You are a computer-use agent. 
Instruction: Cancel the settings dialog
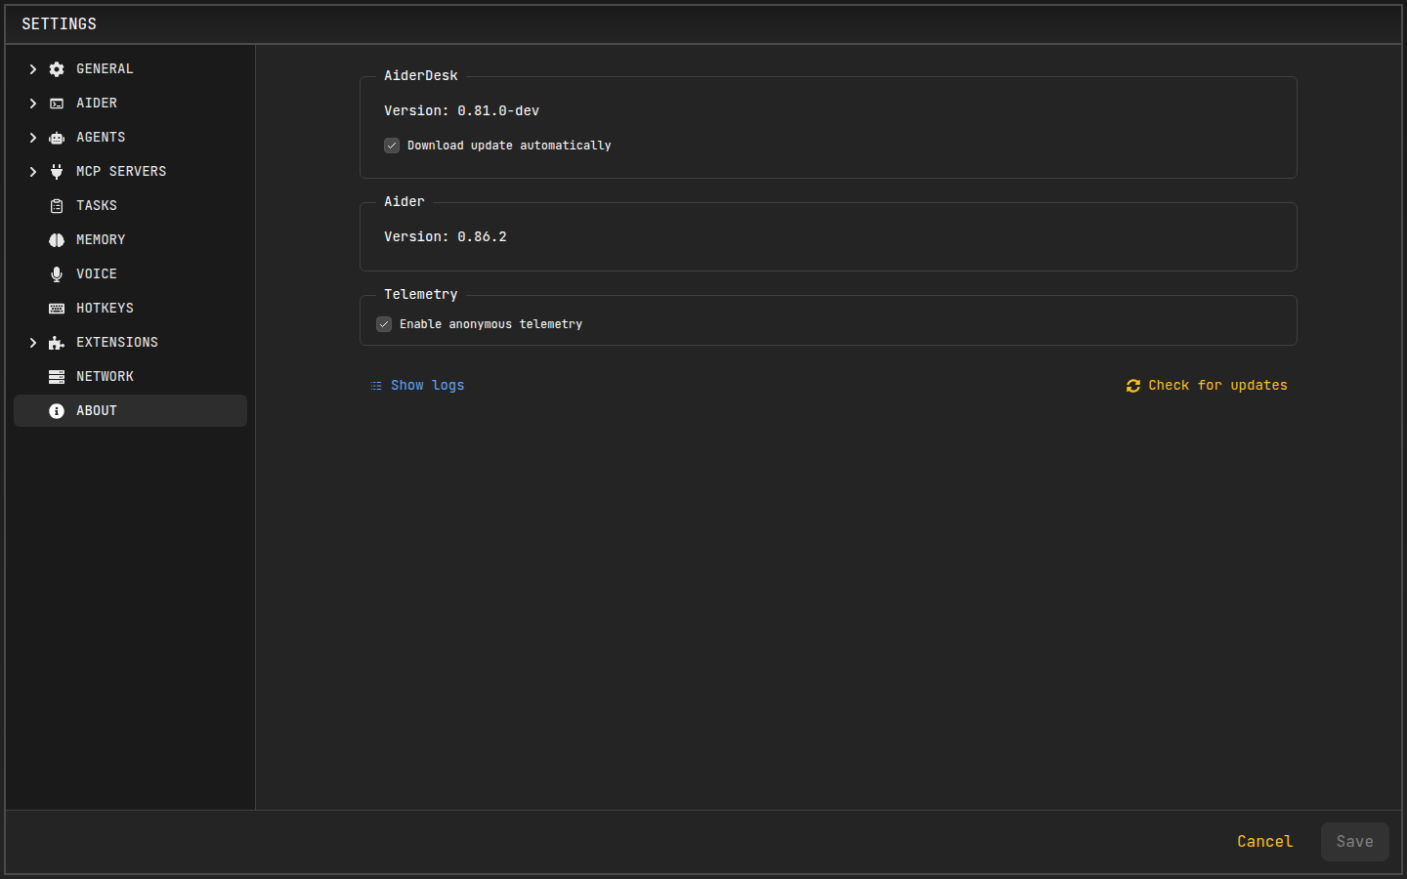[1264, 842]
